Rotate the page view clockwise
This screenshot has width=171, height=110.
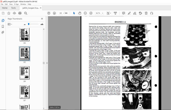tap(152, 13)
